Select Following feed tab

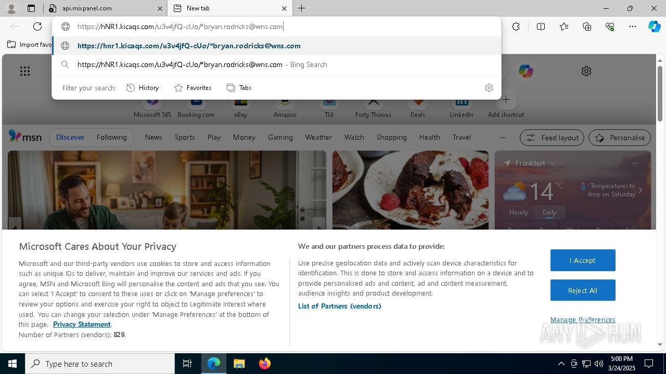pos(111,138)
